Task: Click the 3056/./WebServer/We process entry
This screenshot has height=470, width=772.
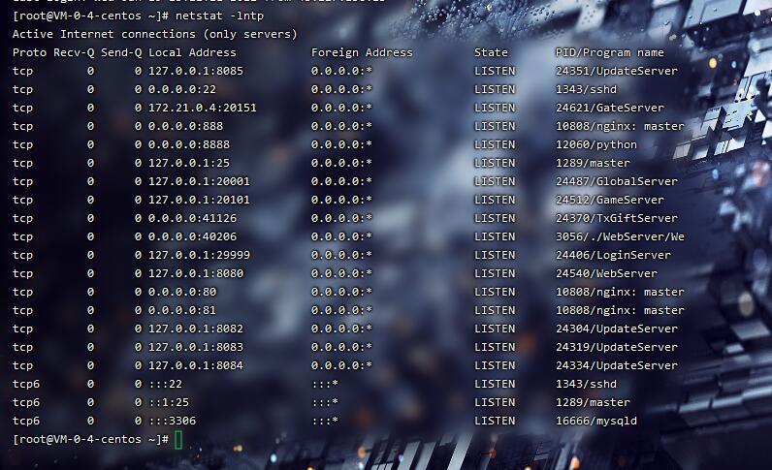Action: click(620, 236)
